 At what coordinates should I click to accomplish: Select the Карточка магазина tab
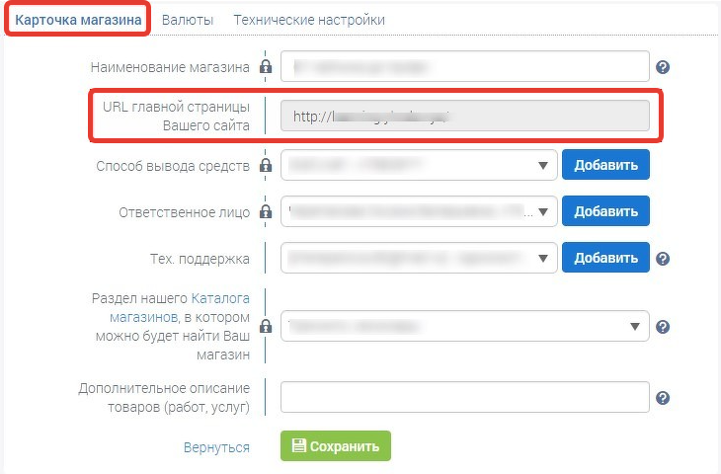click(78, 20)
